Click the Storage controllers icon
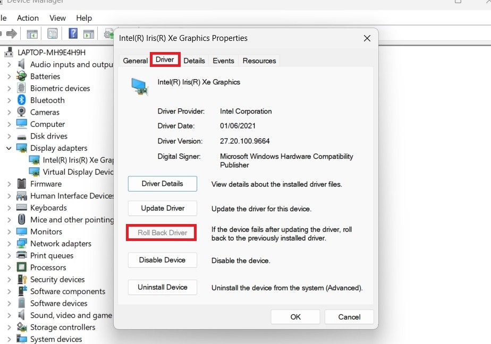The width and height of the screenshot is (491, 344). pyautogui.click(x=22, y=327)
